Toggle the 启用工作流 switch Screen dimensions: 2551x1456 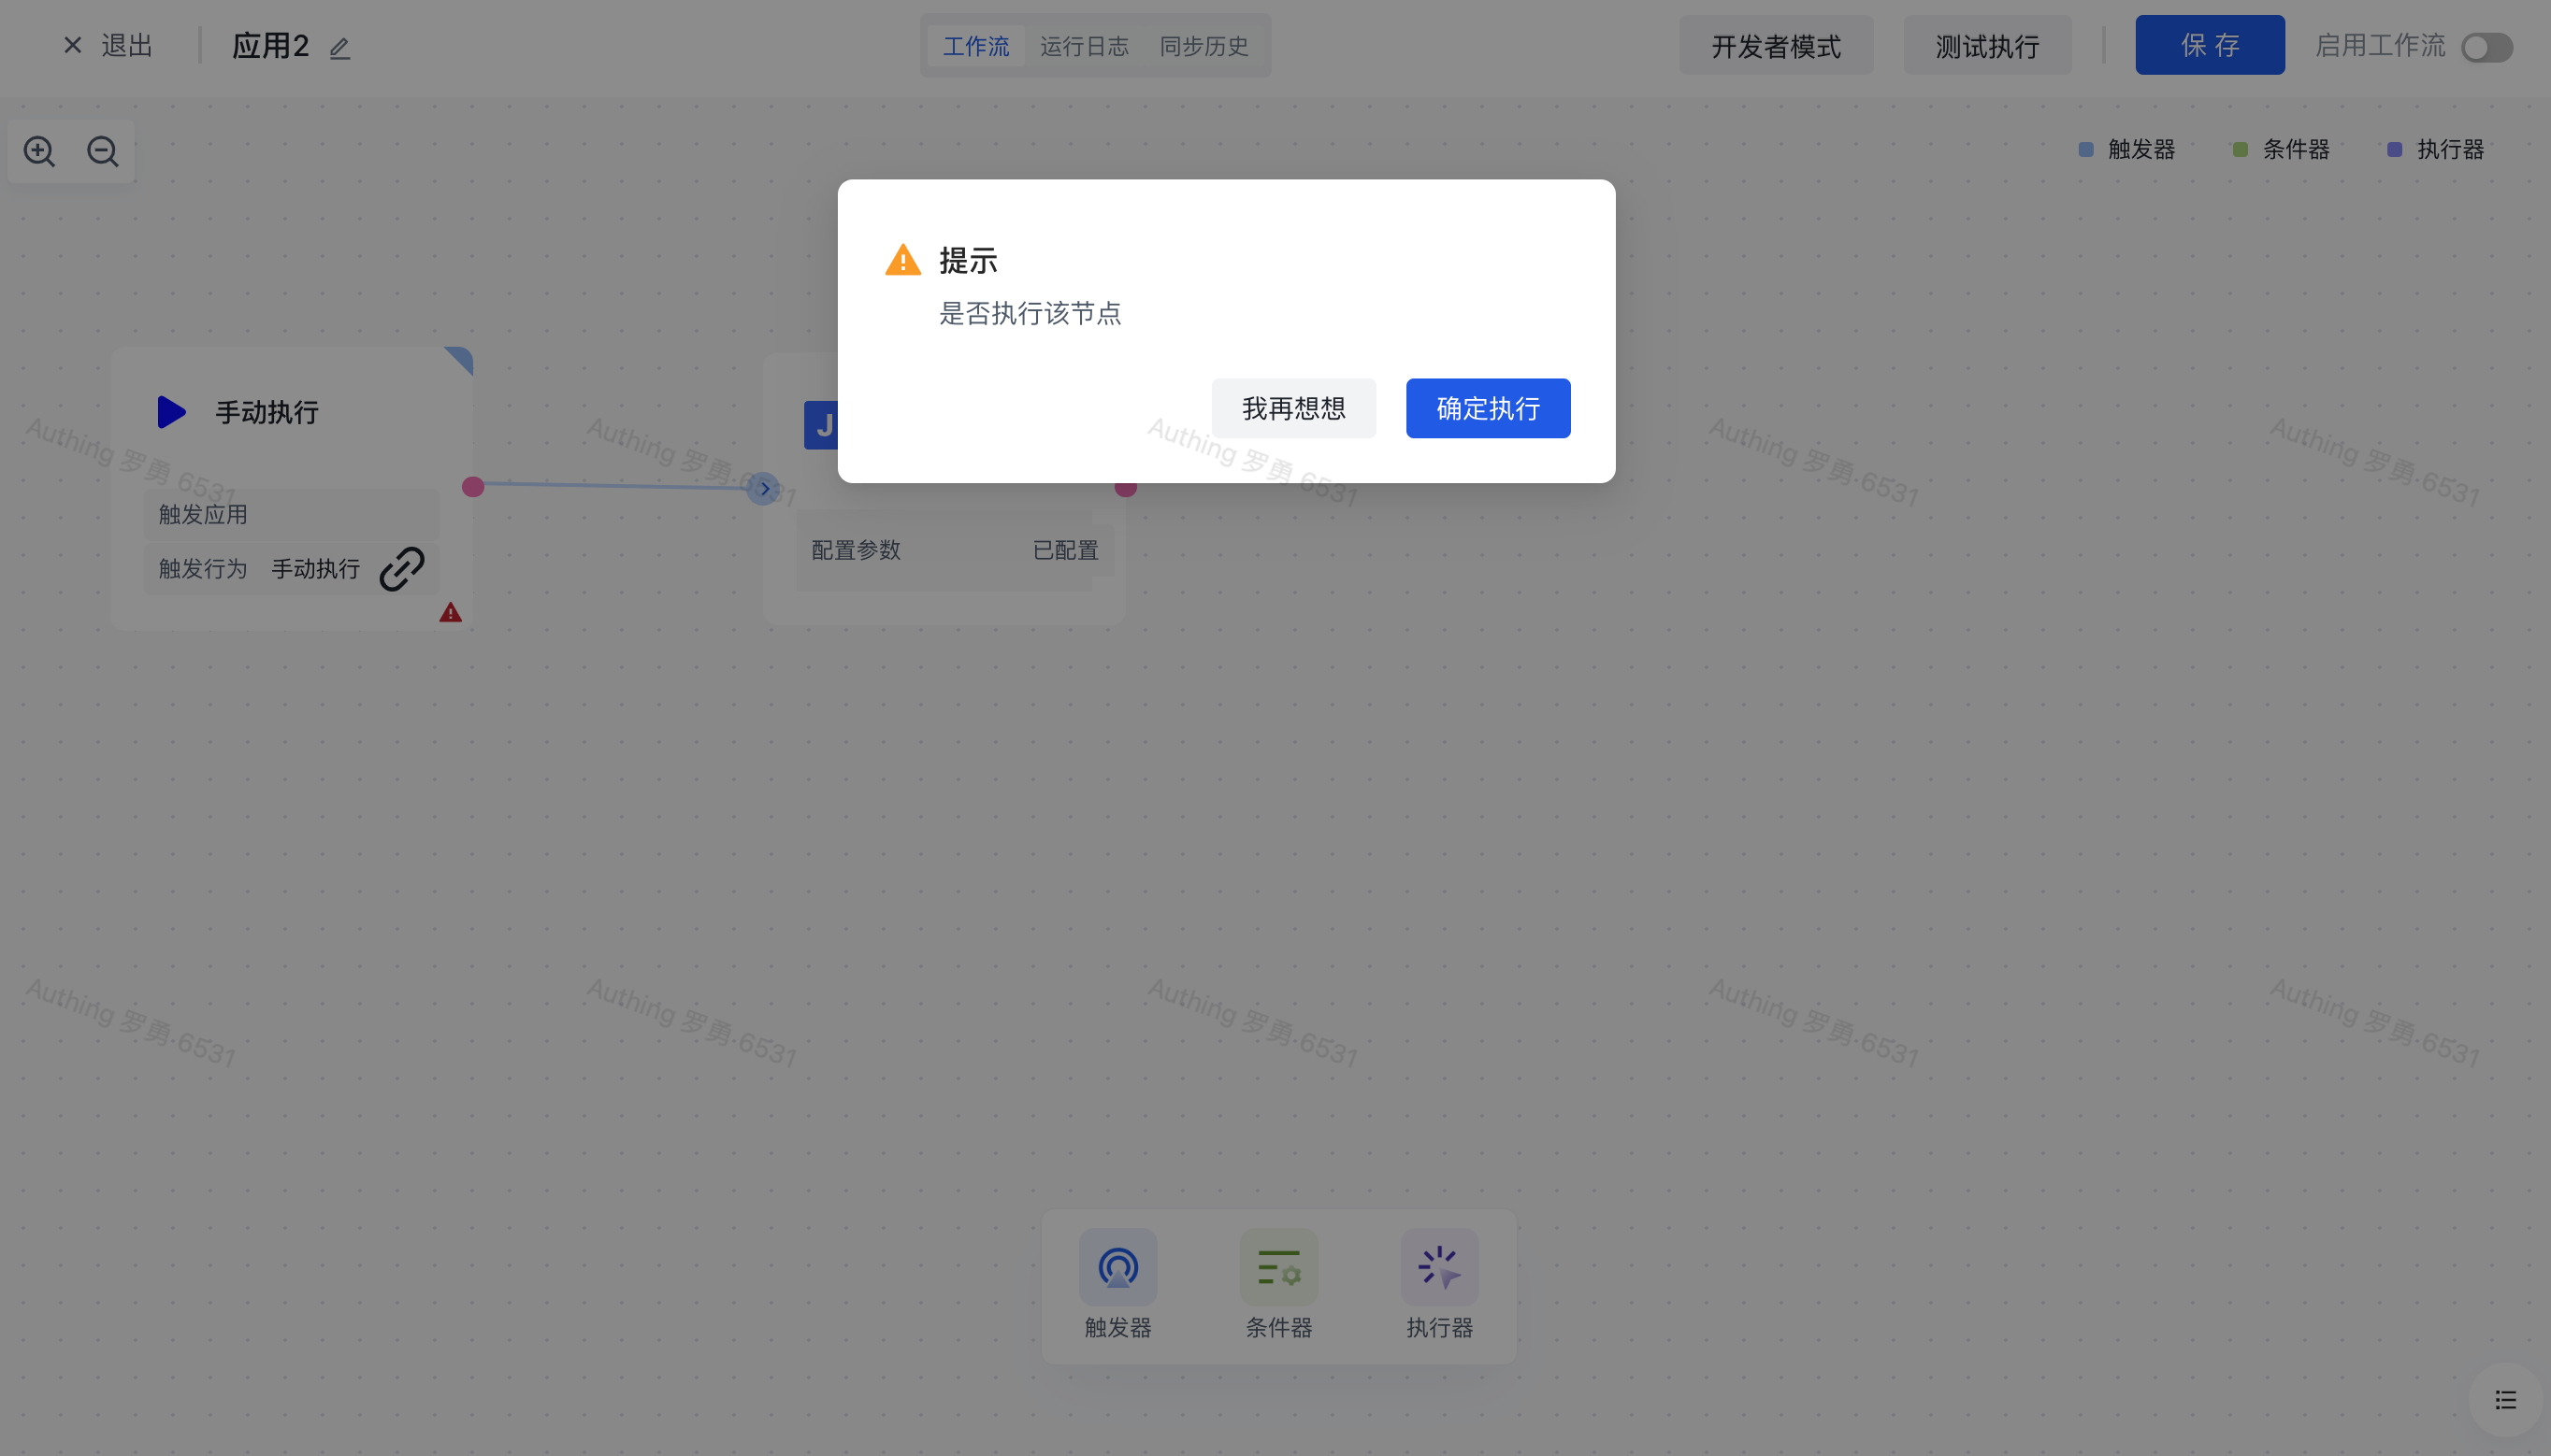coord(2486,47)
